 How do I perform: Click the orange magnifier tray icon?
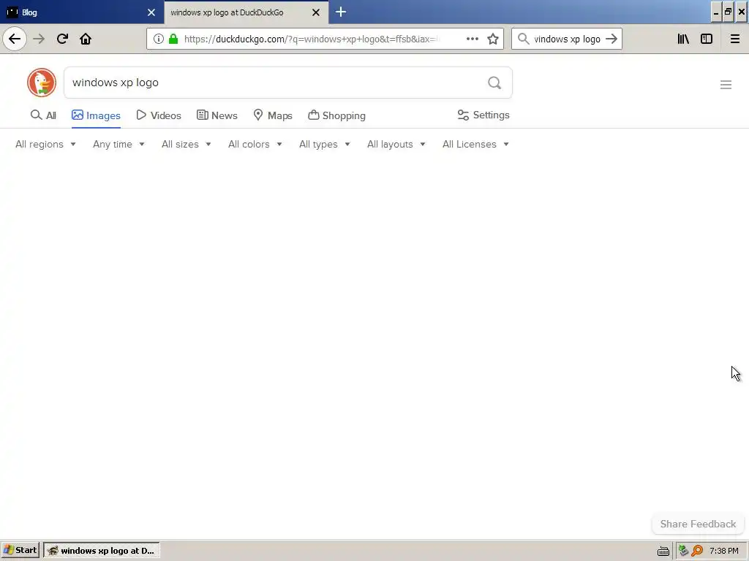697,551
